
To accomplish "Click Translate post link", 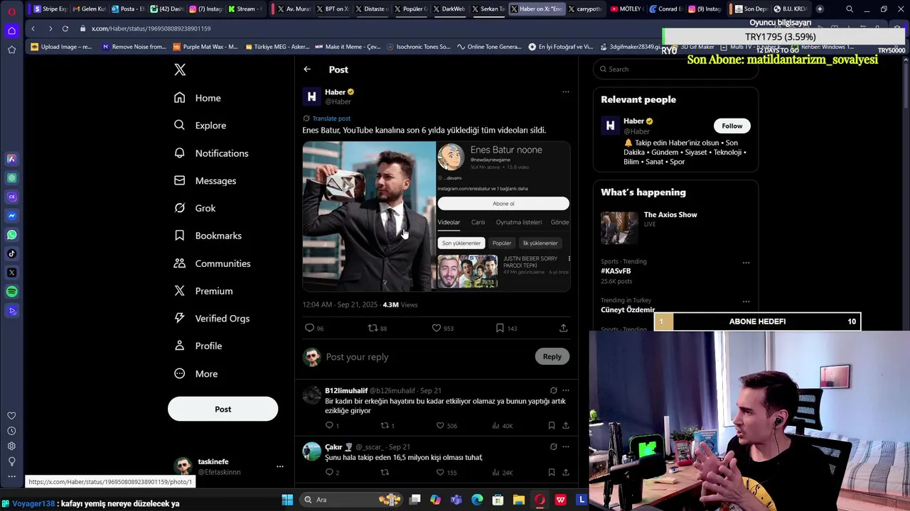I will click(x=331, y=119).
